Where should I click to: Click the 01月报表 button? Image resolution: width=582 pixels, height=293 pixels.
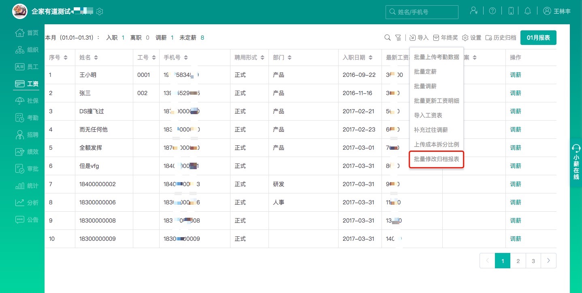(x=538, y=38)
